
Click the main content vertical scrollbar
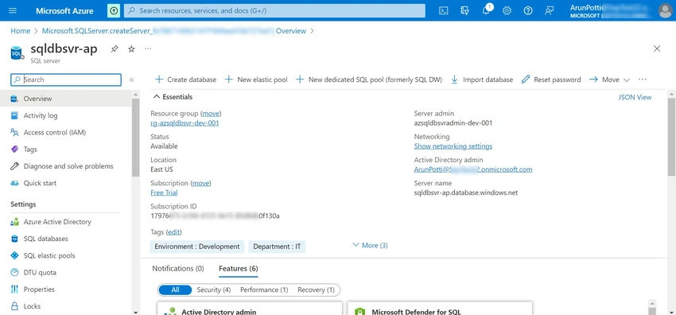(x=671, y=137)
